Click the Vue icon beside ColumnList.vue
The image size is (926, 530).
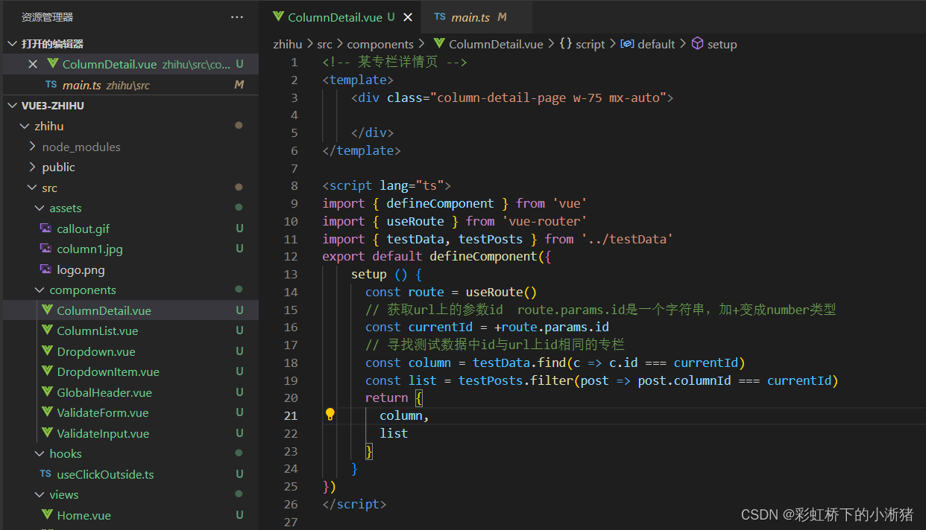pyautogui.click(x=47, y=331)
